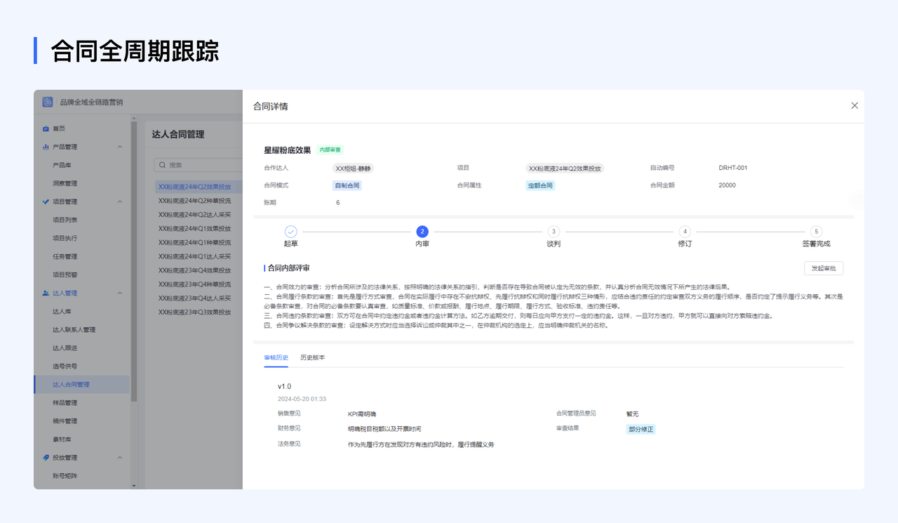Click the DRHT-001 contract number

click(x=733, y=168)
